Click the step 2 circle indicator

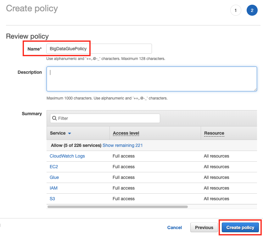point(252,10)
